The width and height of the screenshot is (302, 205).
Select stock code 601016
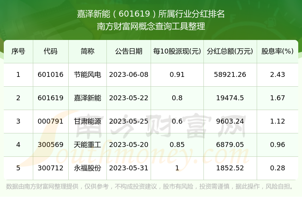point(51,75)
